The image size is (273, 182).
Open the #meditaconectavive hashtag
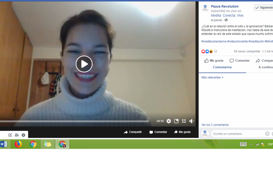click(214, 41)
